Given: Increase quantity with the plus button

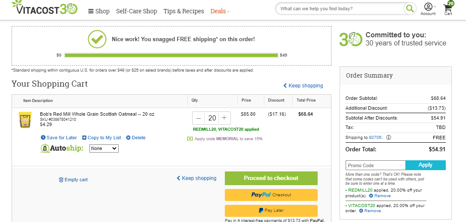Looking at the screenshot, I should [224, 118].
